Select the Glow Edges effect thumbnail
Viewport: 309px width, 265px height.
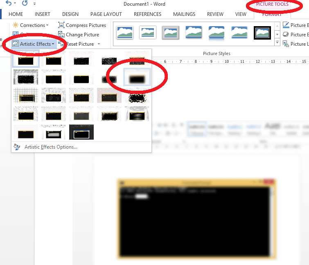[81, 132]
